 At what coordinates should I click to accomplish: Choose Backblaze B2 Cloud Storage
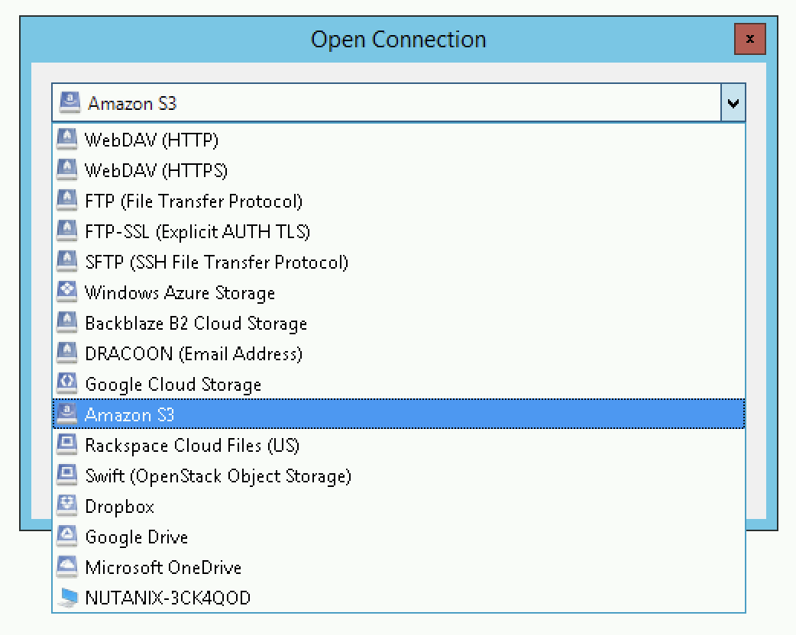(399, 323)
